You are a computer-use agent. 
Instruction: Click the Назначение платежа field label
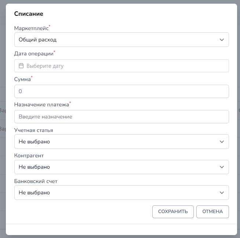tap(41, 105)
